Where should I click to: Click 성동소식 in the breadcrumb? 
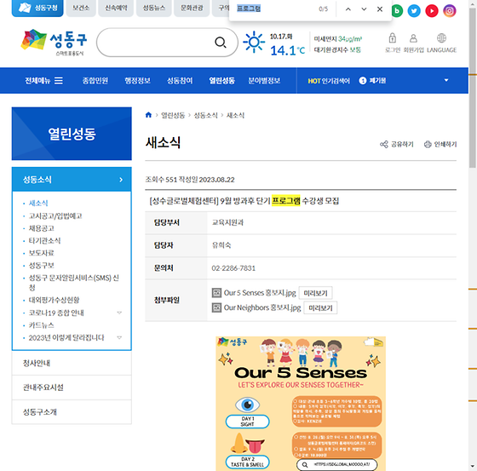(x=205, y=115)
